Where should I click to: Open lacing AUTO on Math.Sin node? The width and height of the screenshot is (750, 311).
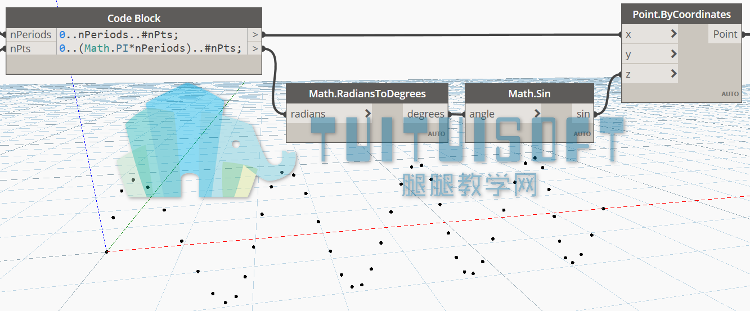[582, 134]
